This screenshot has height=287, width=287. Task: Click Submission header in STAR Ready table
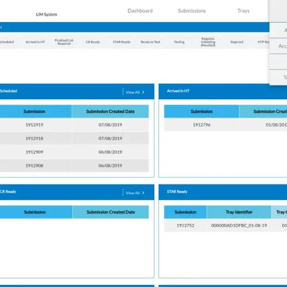(186, 212)
